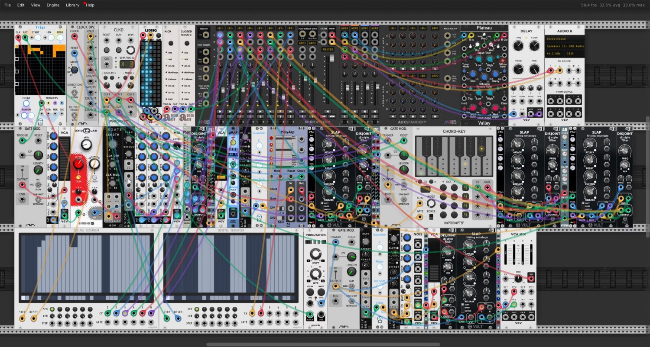Click Permutation module's BITS knob

click(316, 273)
